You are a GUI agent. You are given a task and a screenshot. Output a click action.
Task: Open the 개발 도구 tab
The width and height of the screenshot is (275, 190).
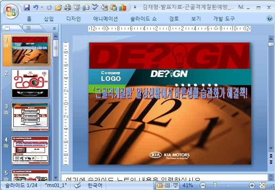[x=224, y=19]
